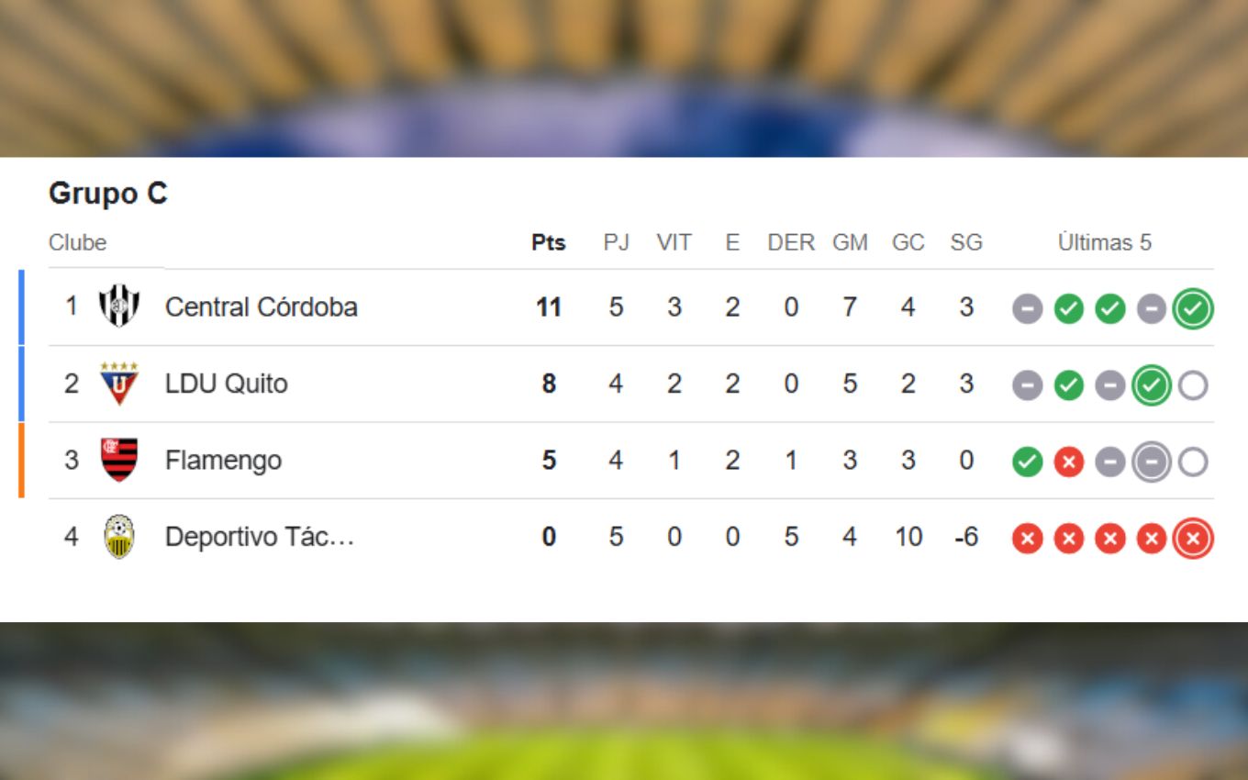Open the truncated Deportivo Tác… team name

point(259,537)
